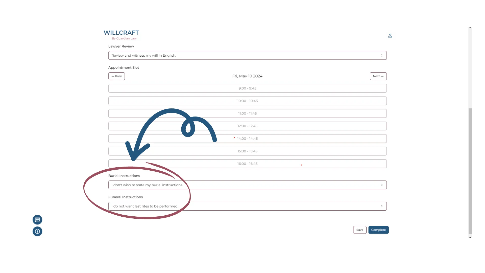Open the Burial Instructions dropdown

pyautogui.click(x=248, y=185)
